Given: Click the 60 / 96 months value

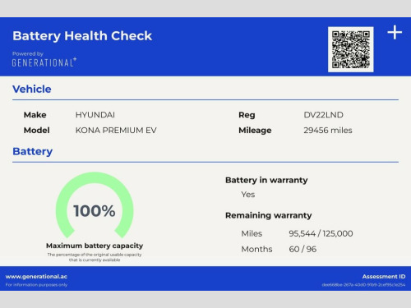Looking at the screenshot, I should coord(302,249).
